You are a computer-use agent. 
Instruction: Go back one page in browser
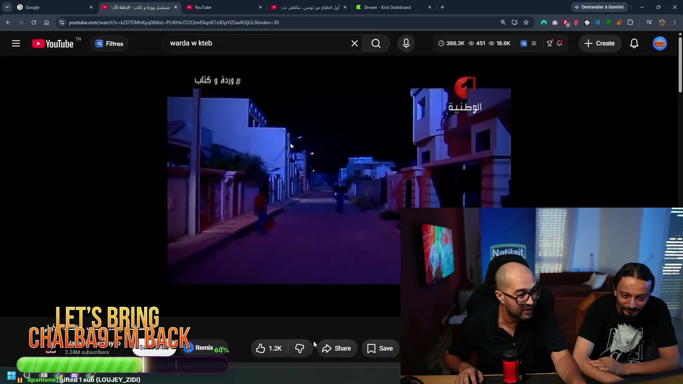[x=8, y=22]
